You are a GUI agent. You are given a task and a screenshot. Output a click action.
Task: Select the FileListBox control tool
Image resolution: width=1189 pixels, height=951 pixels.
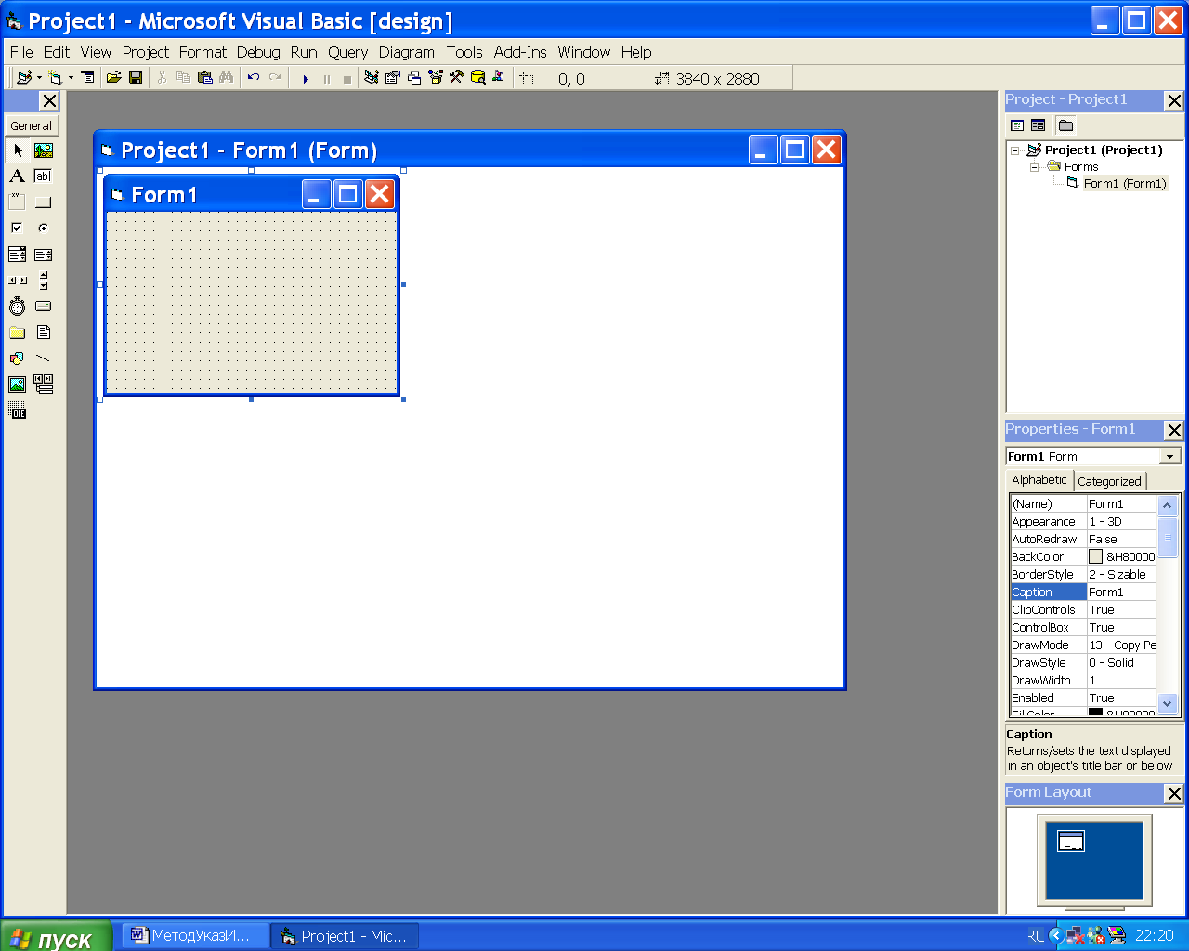[44, 332]
